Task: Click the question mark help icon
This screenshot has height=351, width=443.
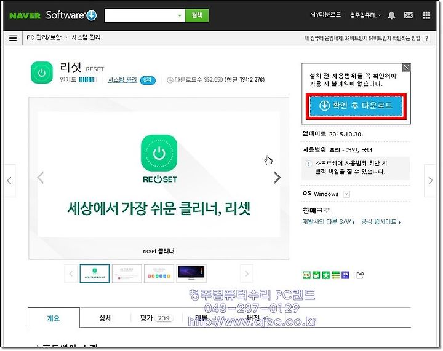Action: [427, 38]
